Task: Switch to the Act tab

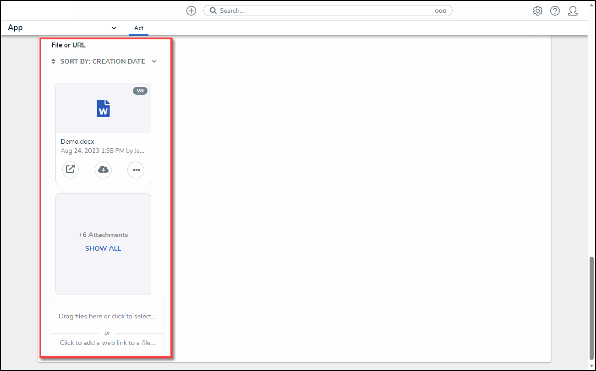Action: [x=139, y=28]
